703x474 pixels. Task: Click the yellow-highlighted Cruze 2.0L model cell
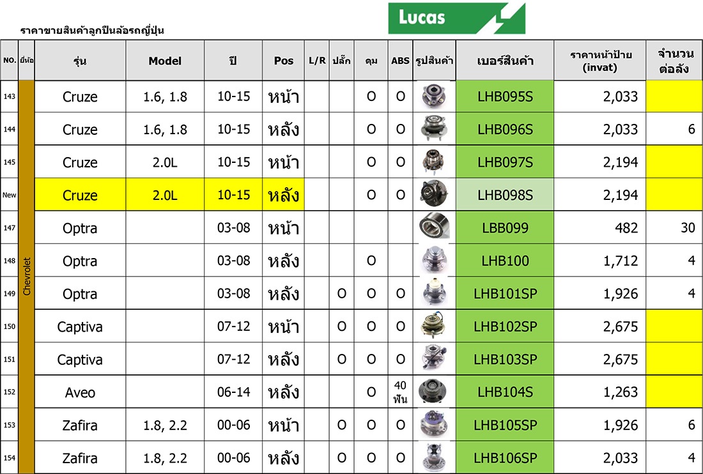point(165,195)
